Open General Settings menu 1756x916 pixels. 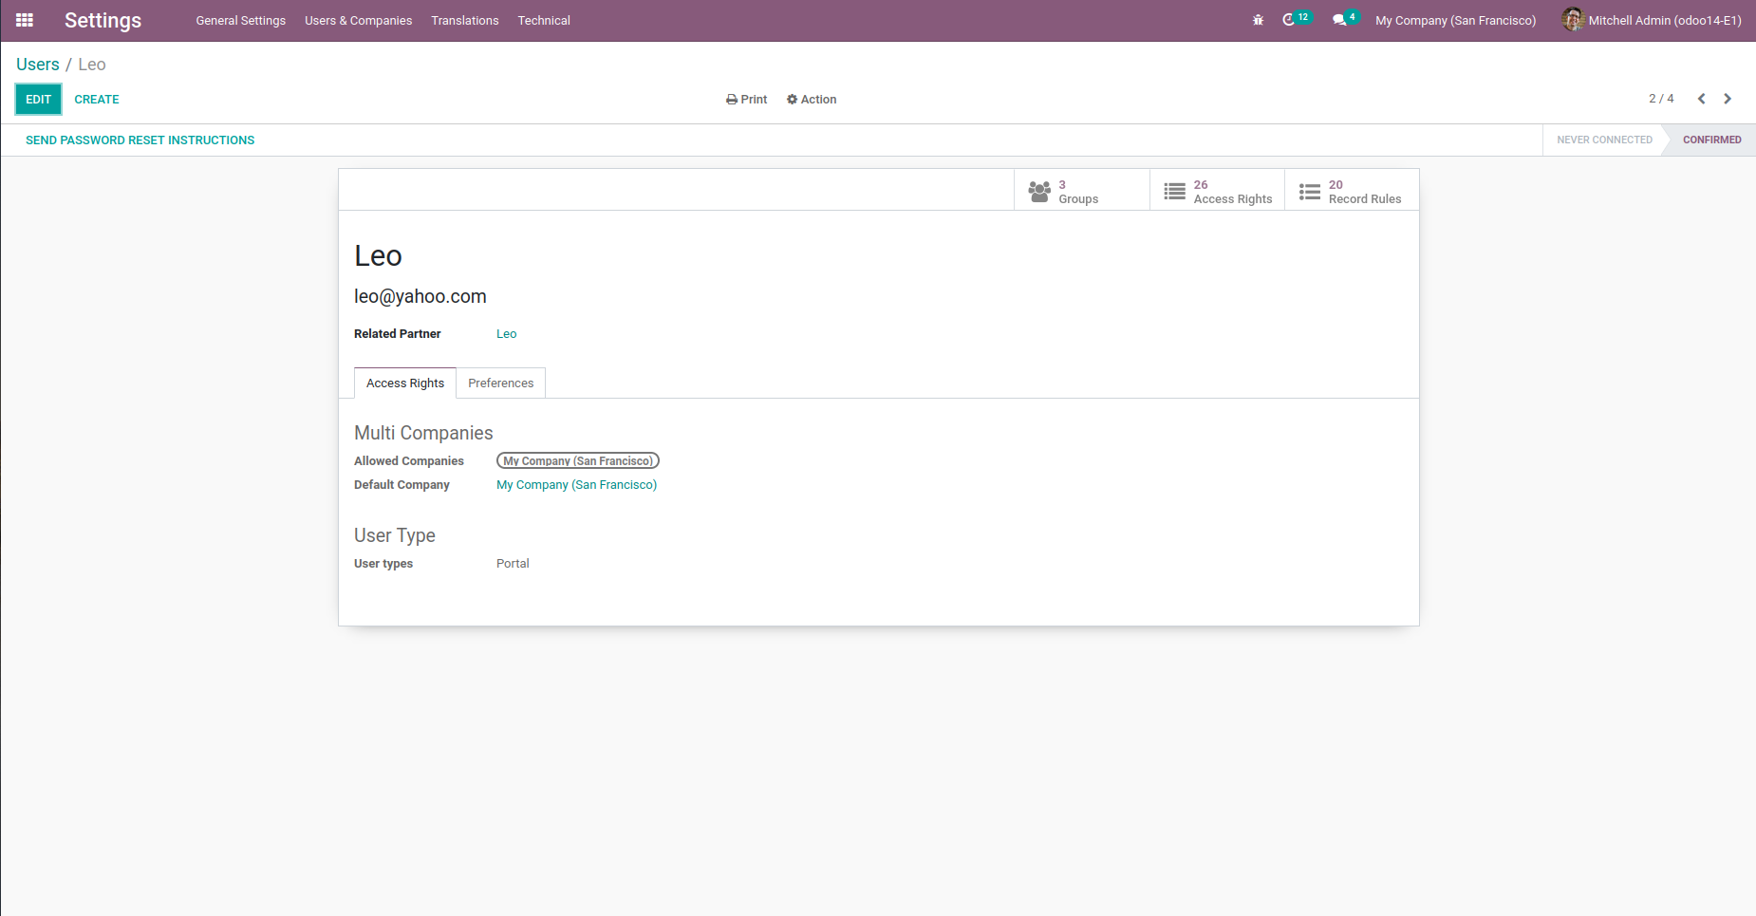point(240,20)
